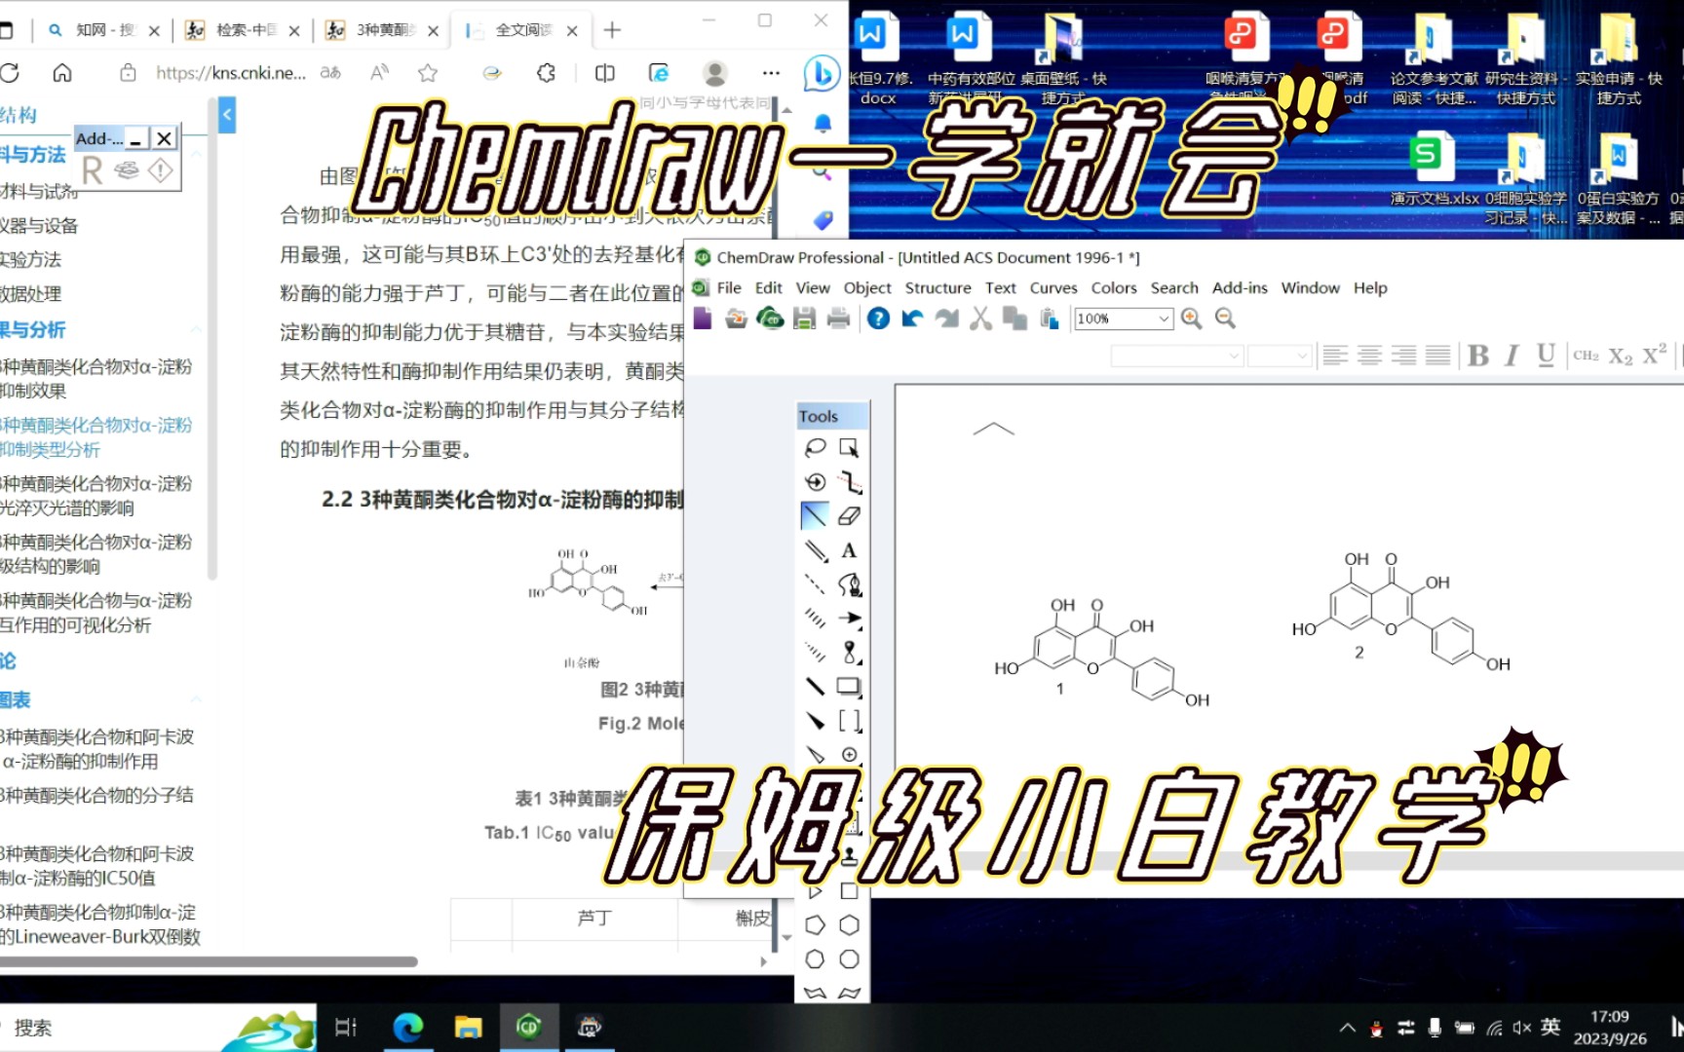
Task: Set text alignment to justified
Action: (x=1437, y=356)
